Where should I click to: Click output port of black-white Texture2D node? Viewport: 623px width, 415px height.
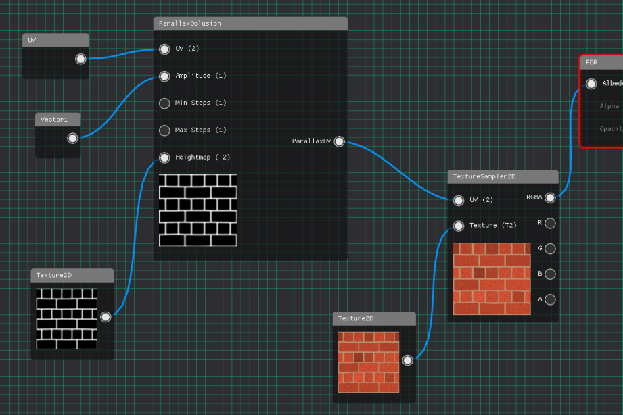click(x=106, y=317)
